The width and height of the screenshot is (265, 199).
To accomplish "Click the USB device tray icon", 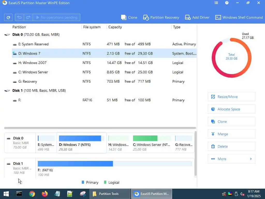I will pyautogui.click(x=236, y=194).
